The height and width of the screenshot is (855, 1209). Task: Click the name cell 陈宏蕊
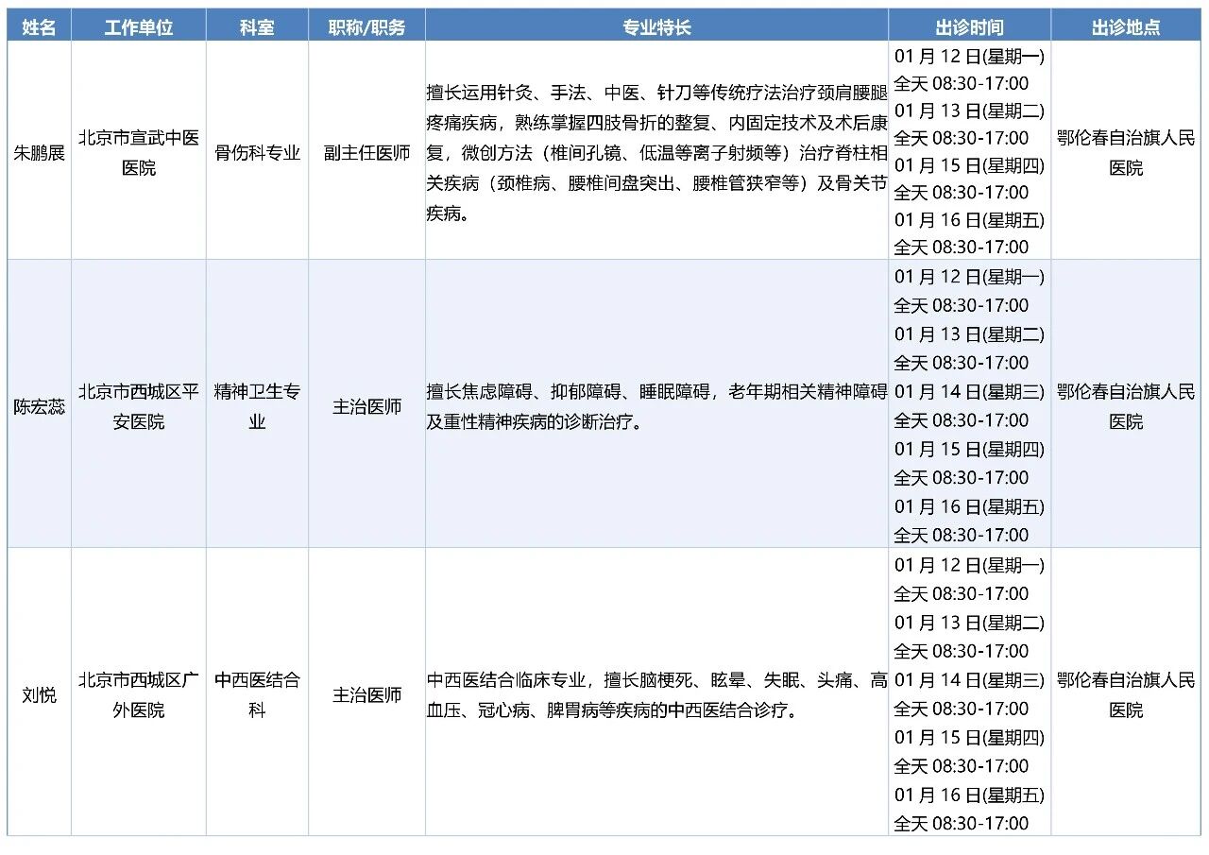coord(39,407)
